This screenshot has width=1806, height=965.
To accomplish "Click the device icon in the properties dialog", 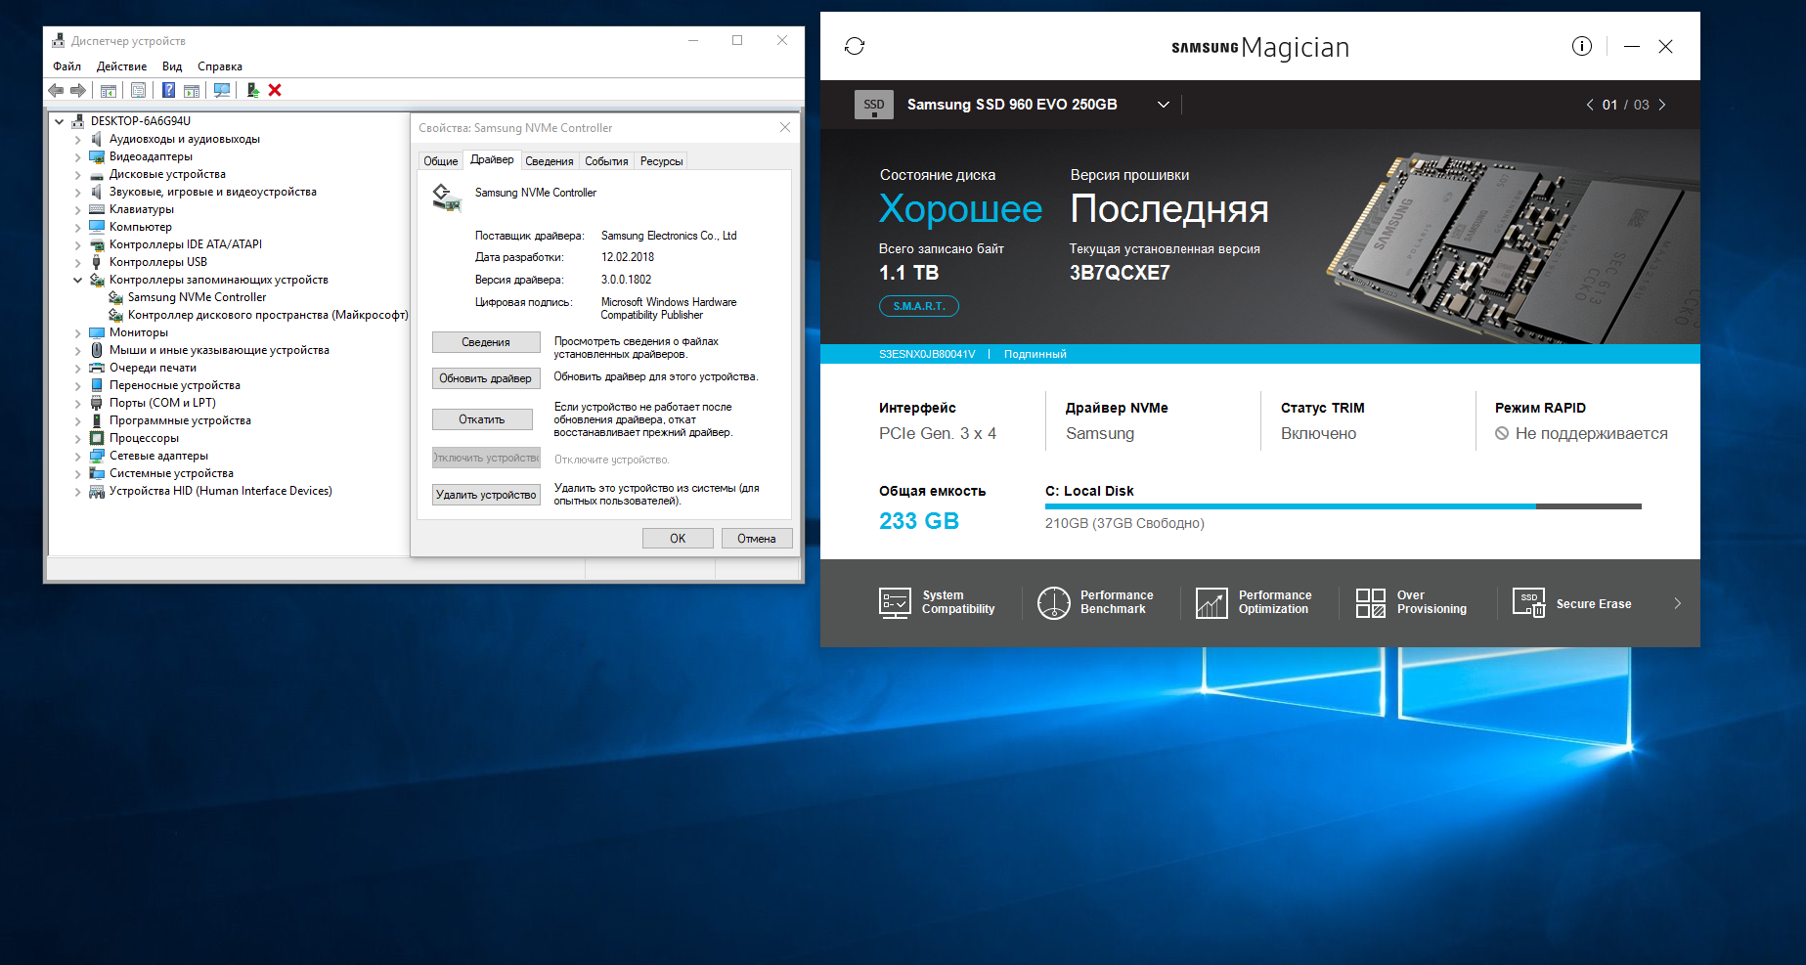I will [447, 197].
